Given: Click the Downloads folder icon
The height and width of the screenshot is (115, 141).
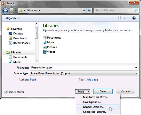Looking at the screenshot, I should (10, 38).
